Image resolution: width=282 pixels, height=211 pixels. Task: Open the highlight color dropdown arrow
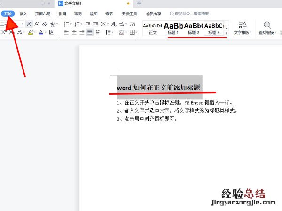pyautogui.click(x=35, y=32)
